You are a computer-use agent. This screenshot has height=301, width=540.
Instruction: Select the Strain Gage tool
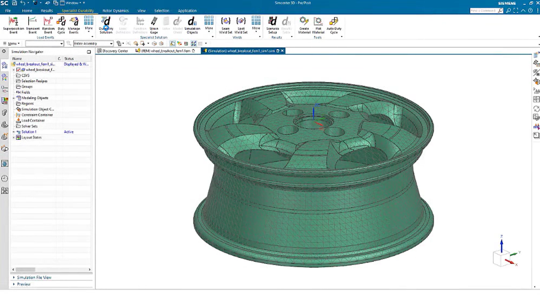pos(154,25)
